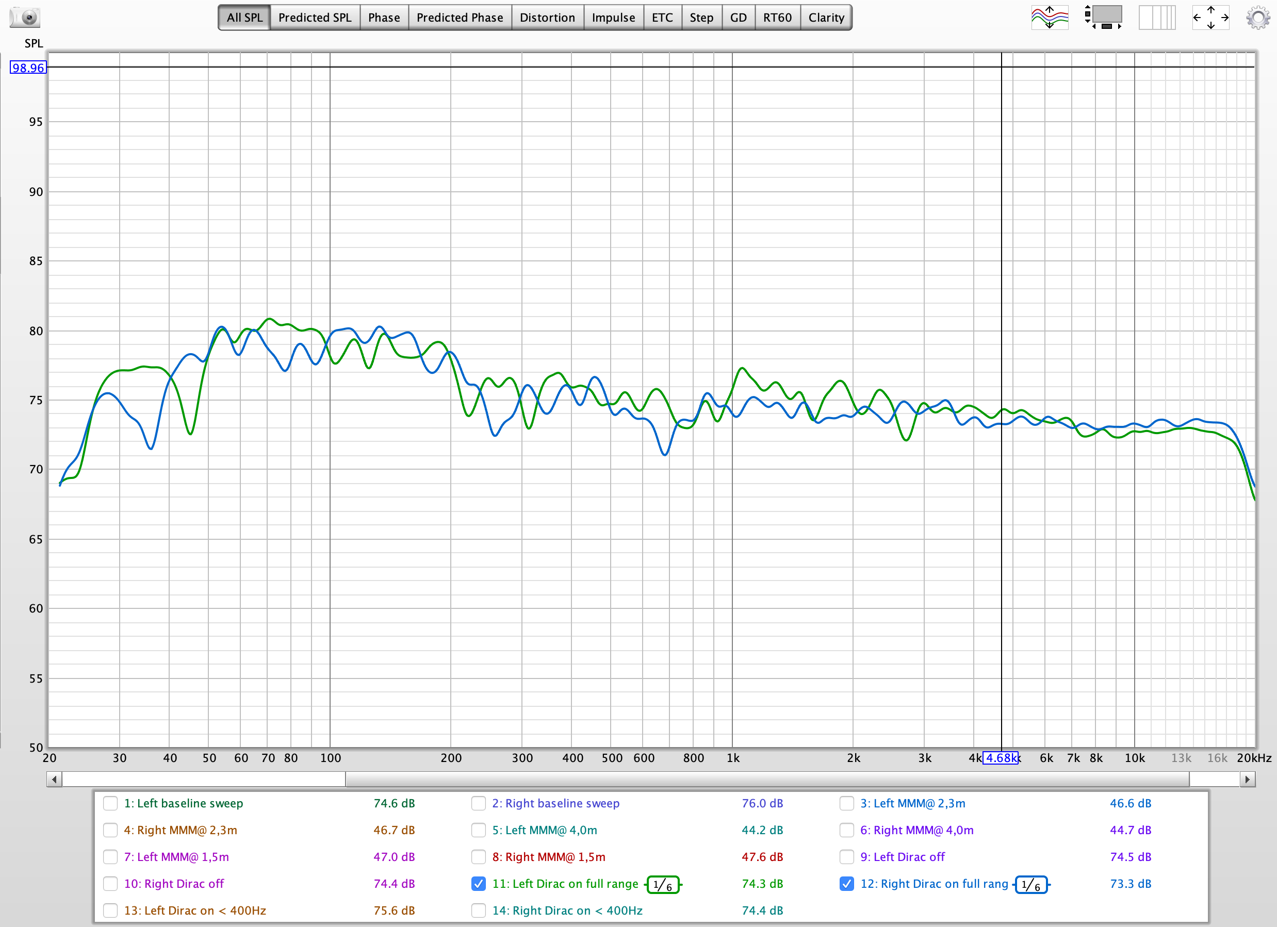Capture graph with the camera icon
This screenshot has height=927, width=1277.
click(x=25, y=18)
